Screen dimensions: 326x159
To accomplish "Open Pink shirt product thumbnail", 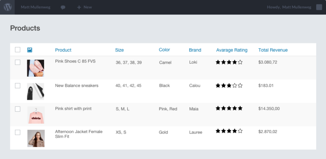I will pyautogui.click(x=36, y=115).
